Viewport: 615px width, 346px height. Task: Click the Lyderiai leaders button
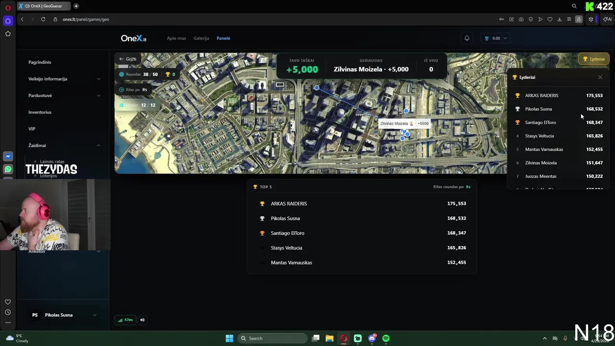tap(593, 59)
